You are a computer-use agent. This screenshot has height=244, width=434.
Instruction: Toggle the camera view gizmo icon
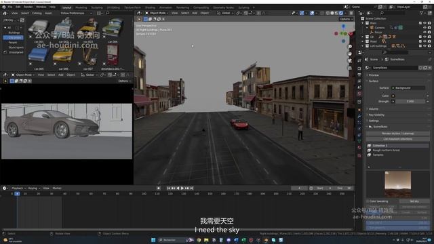(x=350, y=61)
